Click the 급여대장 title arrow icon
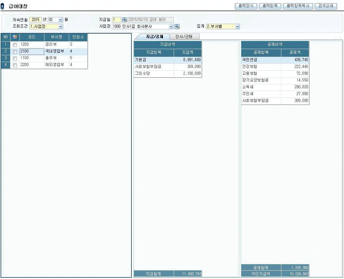This screenshot has width=344, height=279. [3, 6]
